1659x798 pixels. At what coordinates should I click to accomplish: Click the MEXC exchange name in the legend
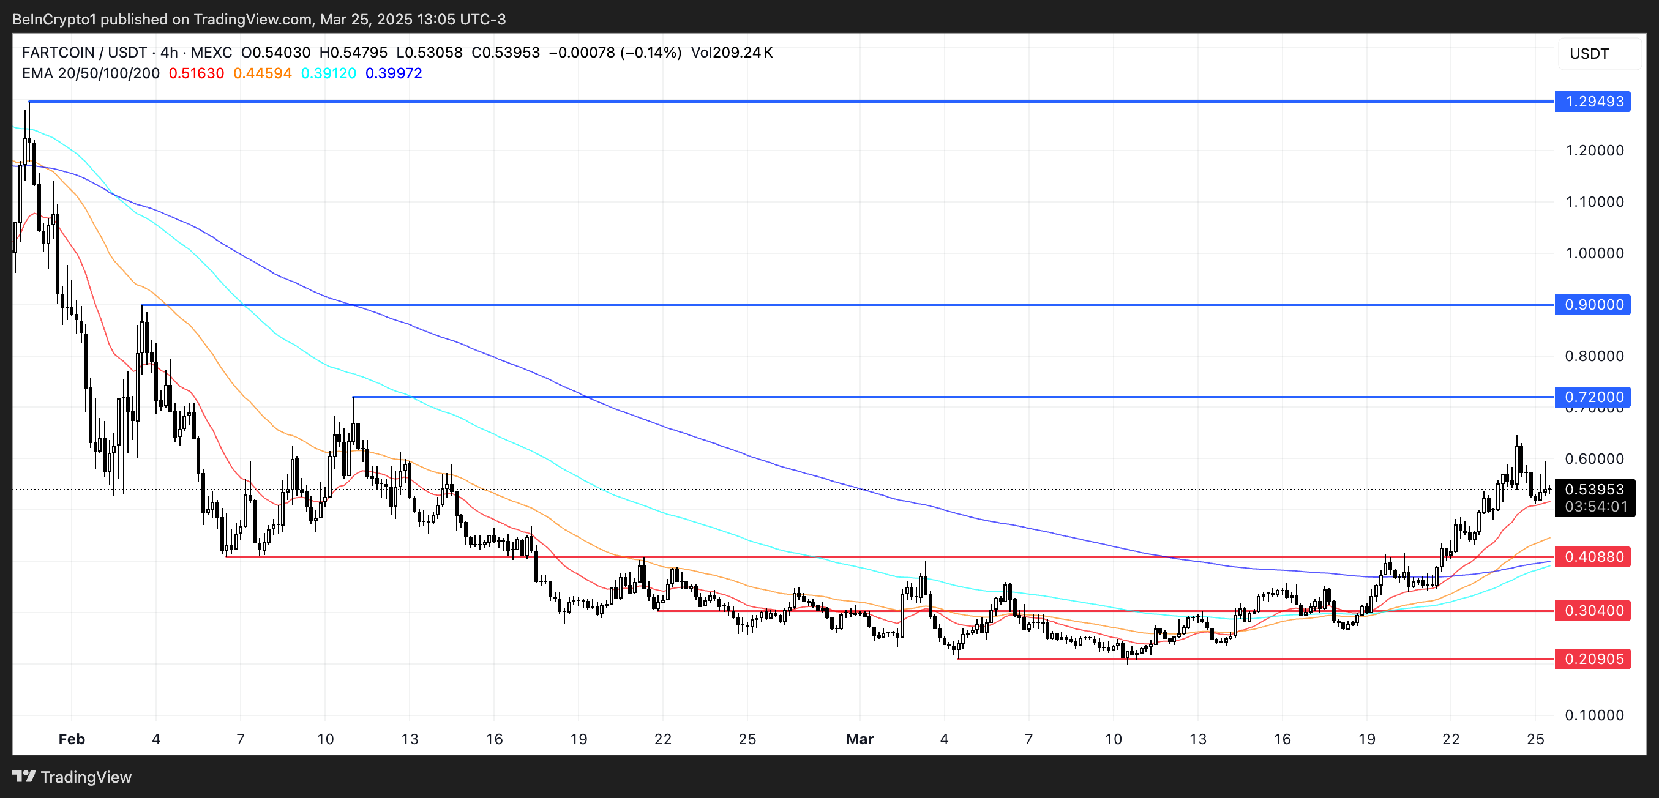[211, 53]
